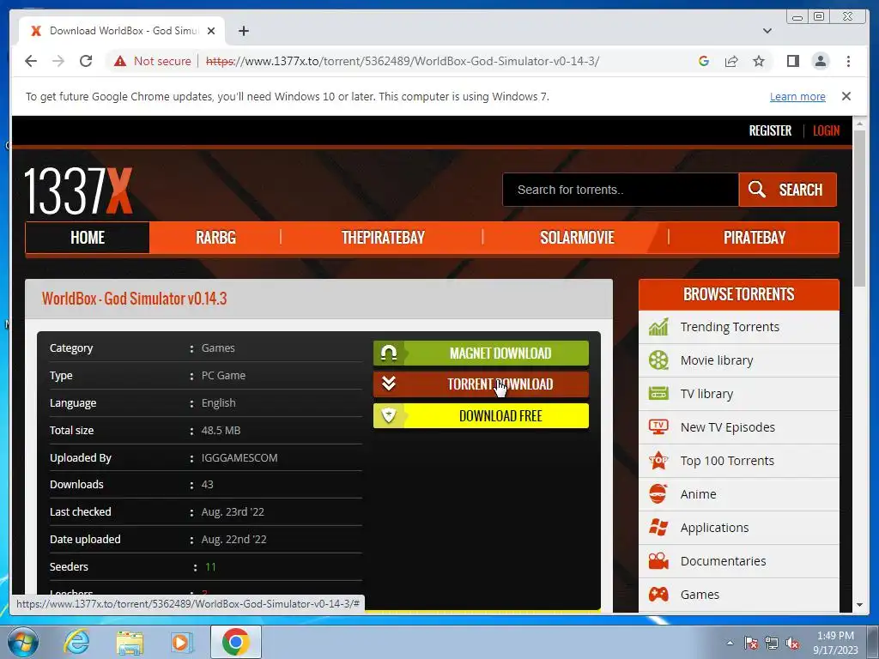Expand the tab search chevron
This screenshot has width=879, height=659.
click(767, 31)
